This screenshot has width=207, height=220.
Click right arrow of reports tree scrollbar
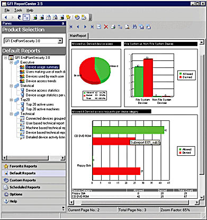pyautogui.click(x=62, y=157)
